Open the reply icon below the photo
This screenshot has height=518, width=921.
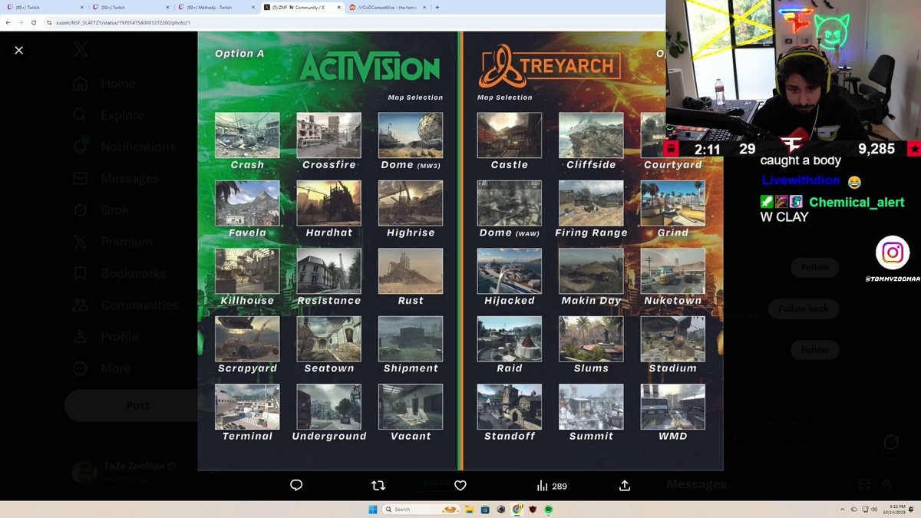click(x=296, y=485)
